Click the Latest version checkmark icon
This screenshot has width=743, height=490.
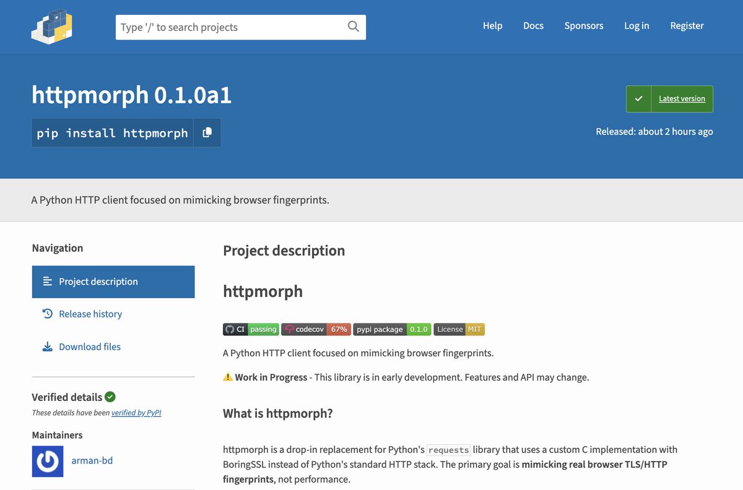(638, 99)
